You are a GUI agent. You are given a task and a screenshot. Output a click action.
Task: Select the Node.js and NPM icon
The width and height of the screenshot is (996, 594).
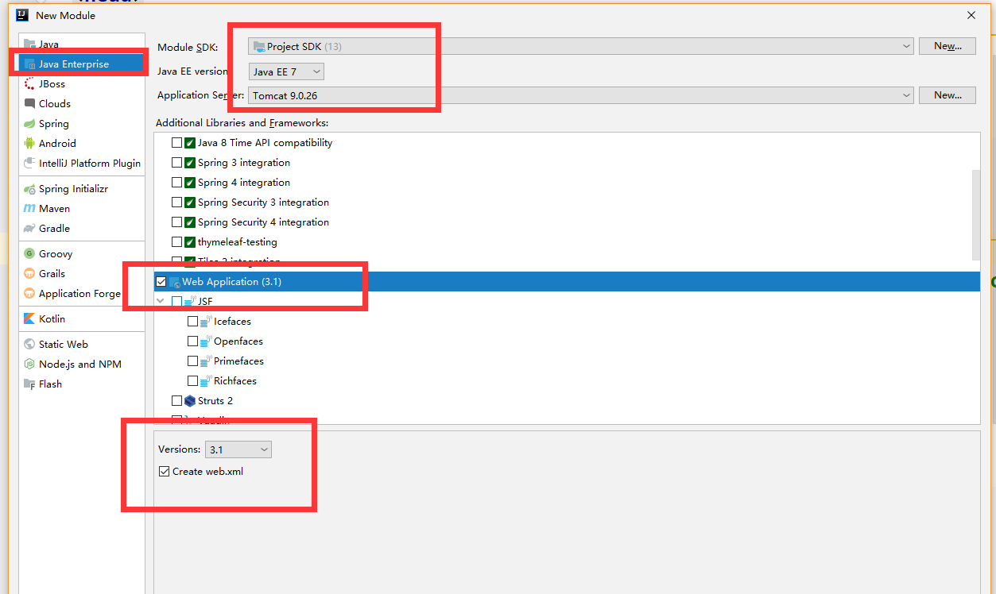[29, 364]
